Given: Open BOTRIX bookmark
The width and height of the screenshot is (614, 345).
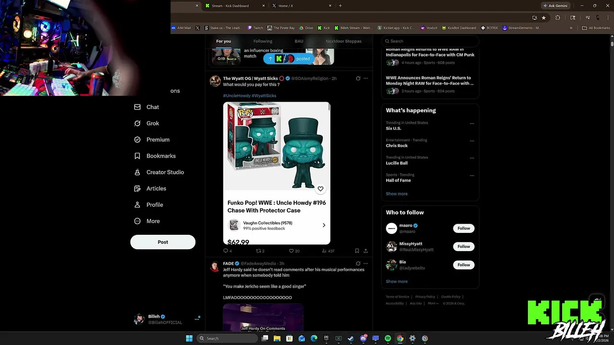Looking at the screenshot, I should click(489, 28).
